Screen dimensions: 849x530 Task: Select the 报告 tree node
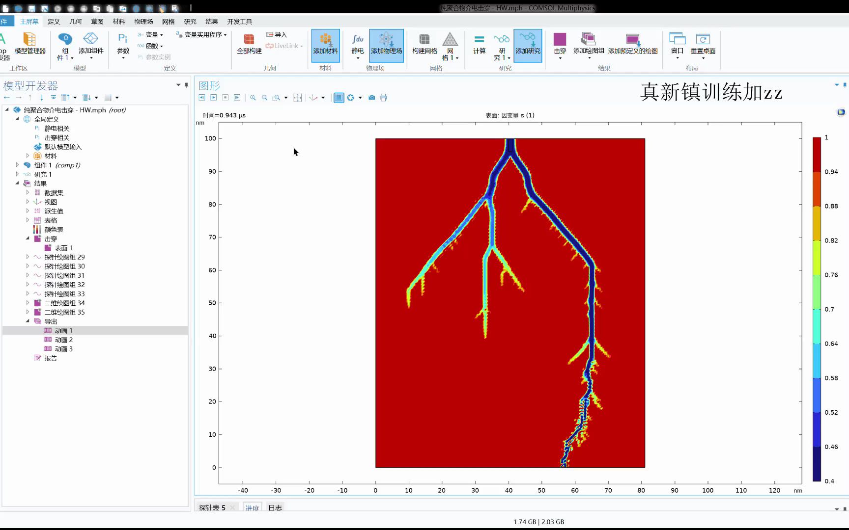pos(51,358)
